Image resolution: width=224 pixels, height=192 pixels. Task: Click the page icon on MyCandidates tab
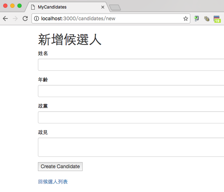tap(33, 7)
